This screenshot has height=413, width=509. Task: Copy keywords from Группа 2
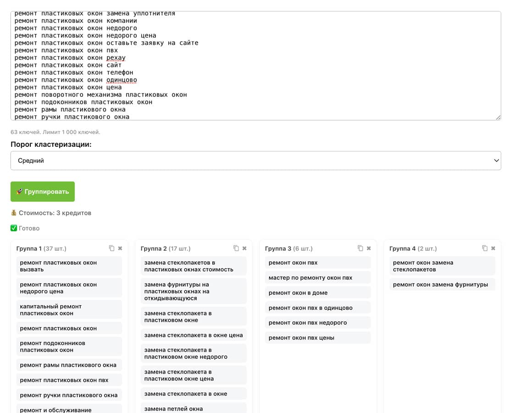pyautogui.click(x=236, y=248)
